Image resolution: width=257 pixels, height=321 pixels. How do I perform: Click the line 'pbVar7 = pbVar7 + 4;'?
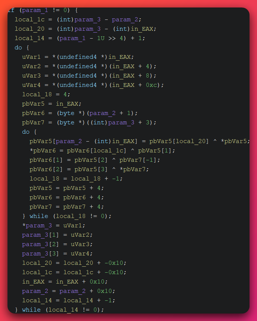[67, 207]
